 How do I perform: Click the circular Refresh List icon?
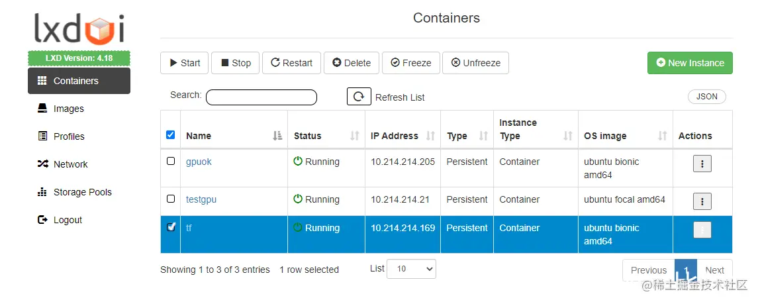(x=359, y=97)
